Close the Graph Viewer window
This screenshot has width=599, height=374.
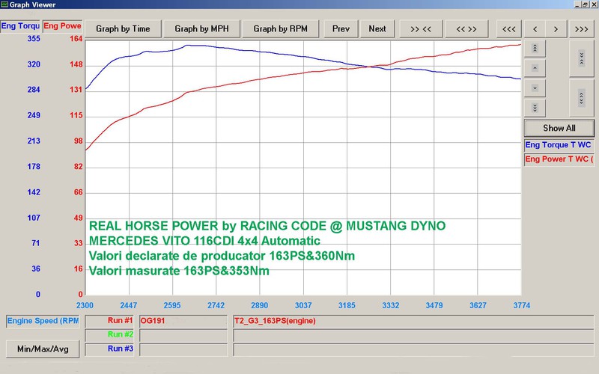(593, 4)
